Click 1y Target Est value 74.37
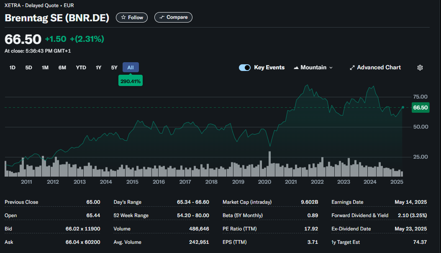This screenshot has height=253, width=441. [x=420, y=242]
